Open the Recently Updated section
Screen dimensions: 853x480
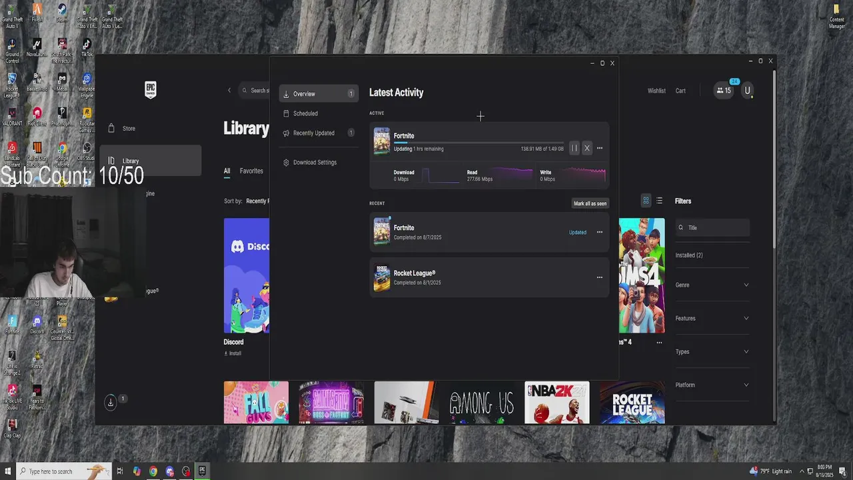tap(319, 133)
